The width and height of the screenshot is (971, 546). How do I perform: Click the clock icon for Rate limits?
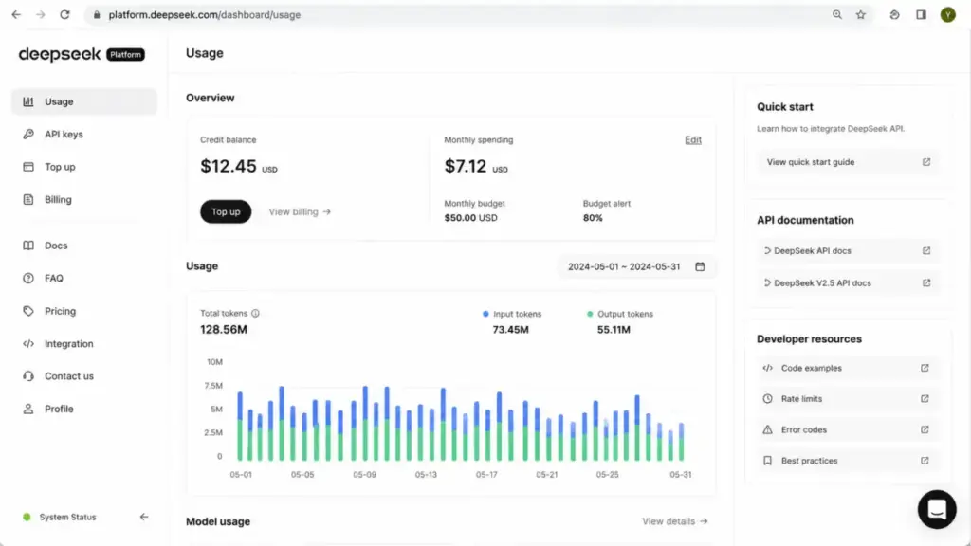tap(767, 399)
